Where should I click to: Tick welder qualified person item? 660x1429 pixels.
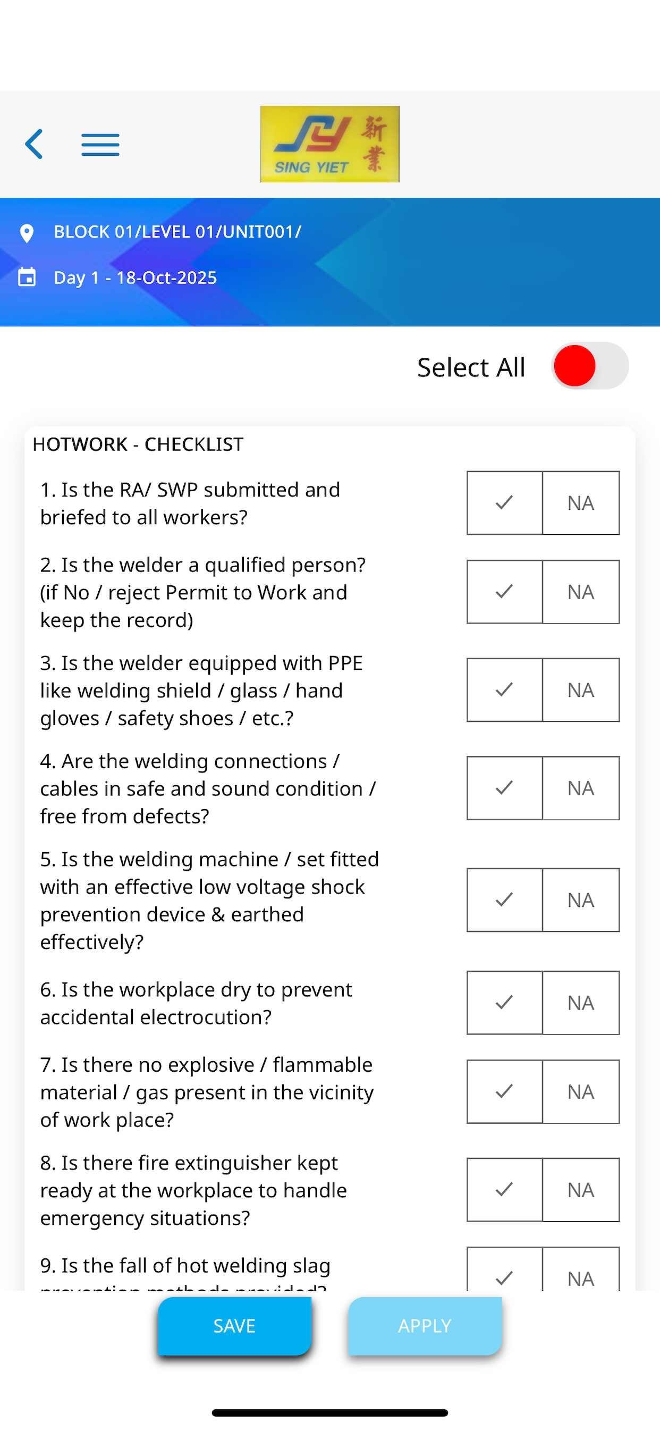point(504,592)
